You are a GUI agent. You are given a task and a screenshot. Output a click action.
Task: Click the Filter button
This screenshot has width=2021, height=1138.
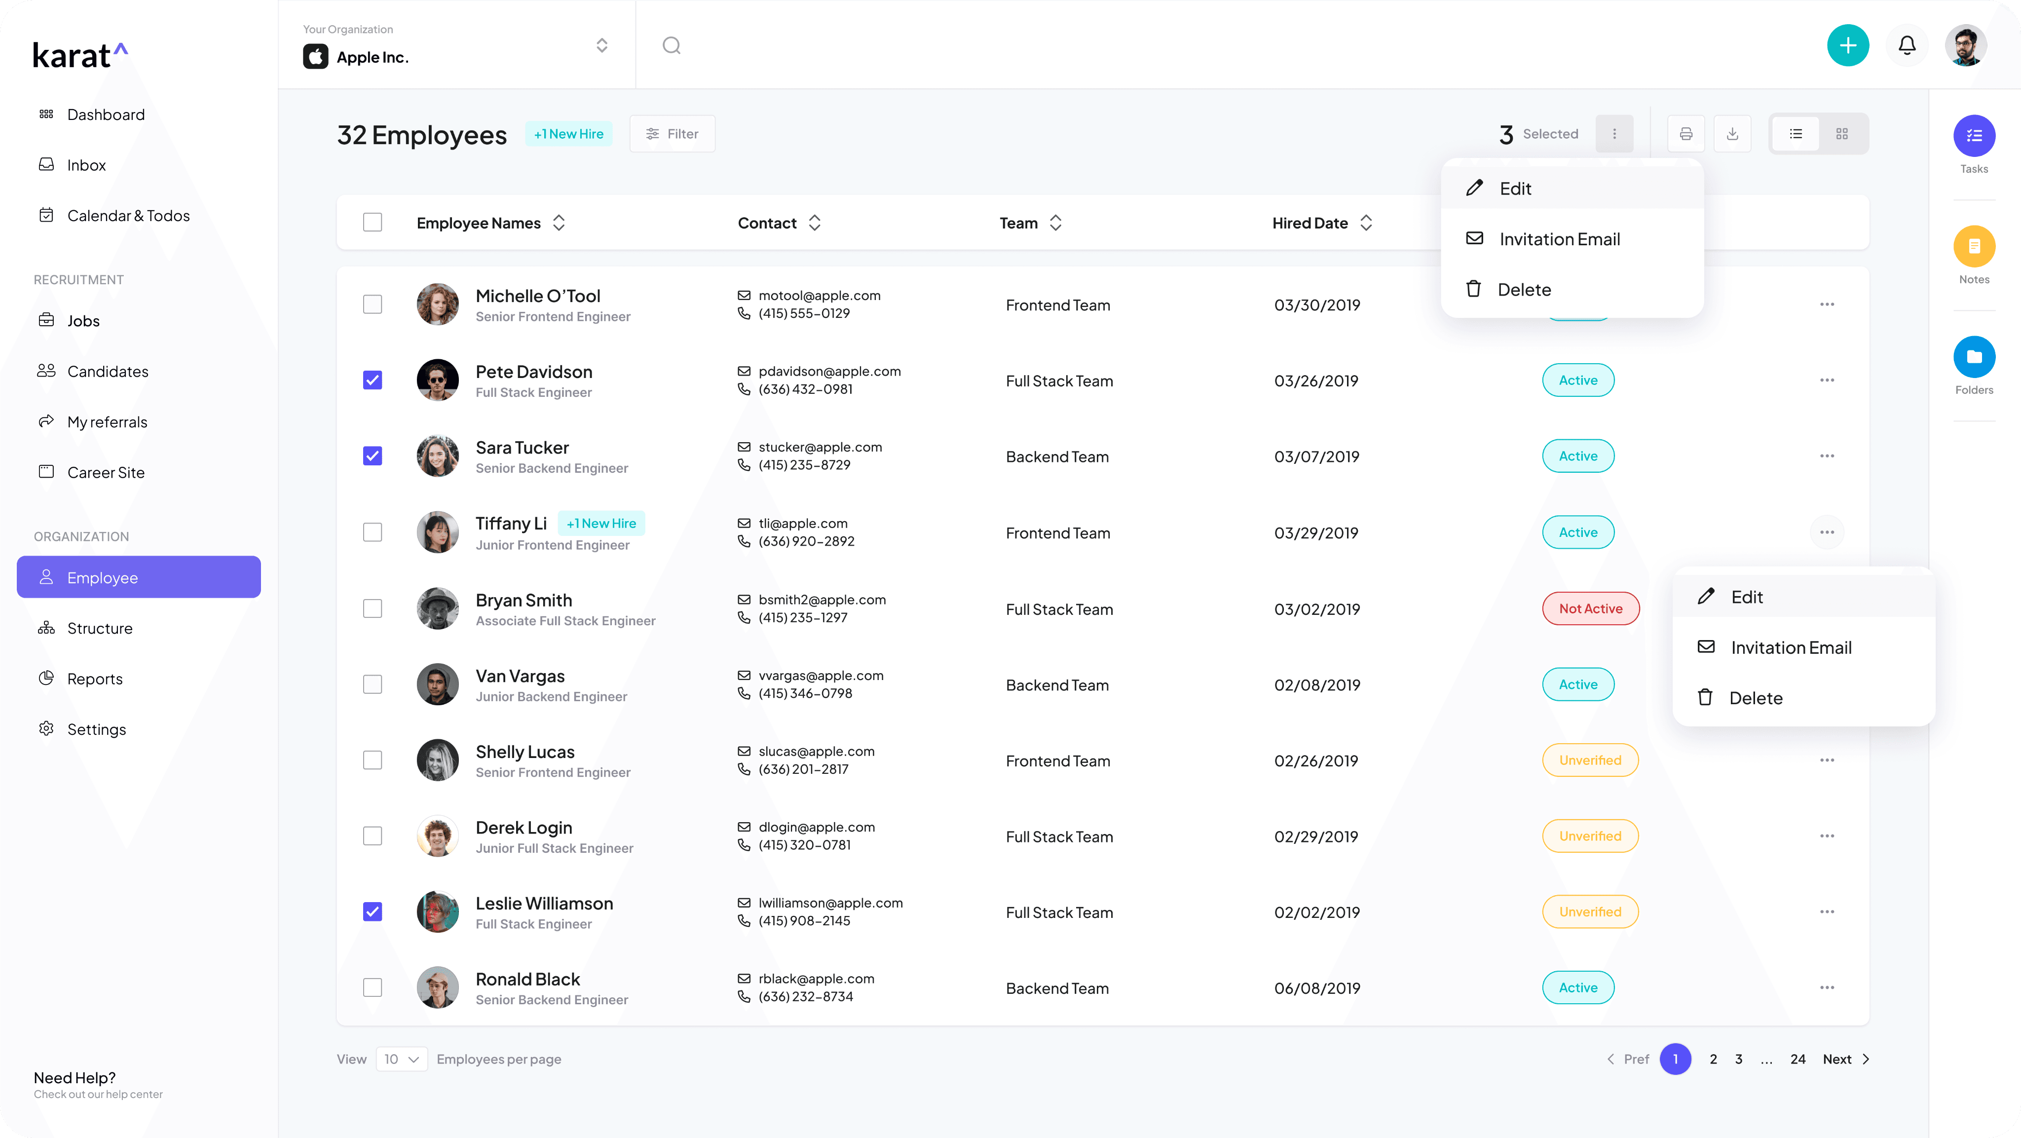(x=672, y=134)
